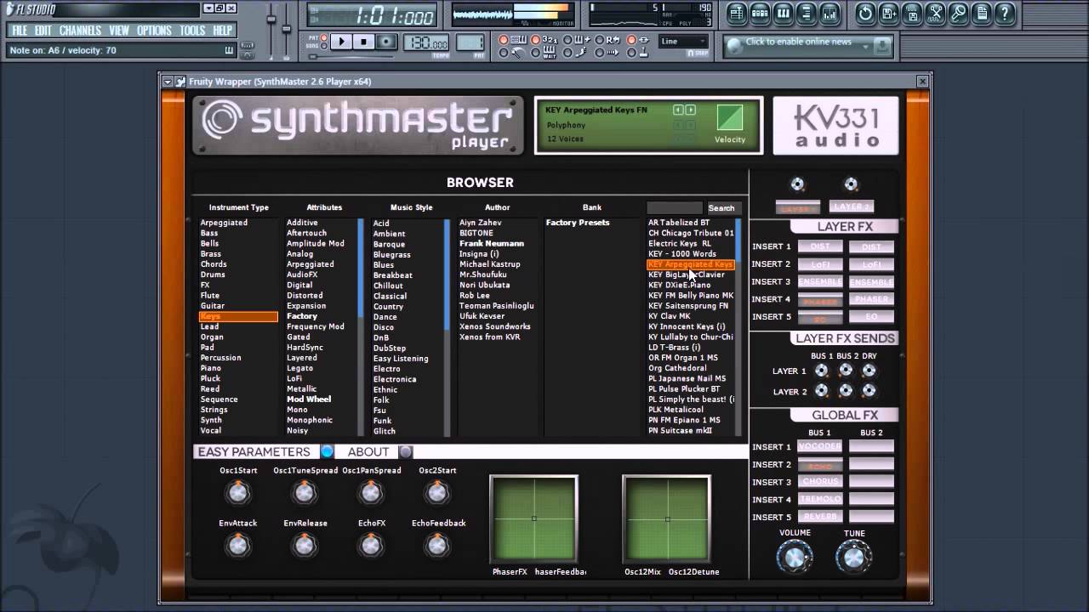Click the Undo history icon

865,13
